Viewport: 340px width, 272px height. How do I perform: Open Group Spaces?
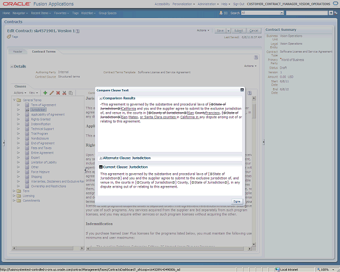tap(107, 13)
